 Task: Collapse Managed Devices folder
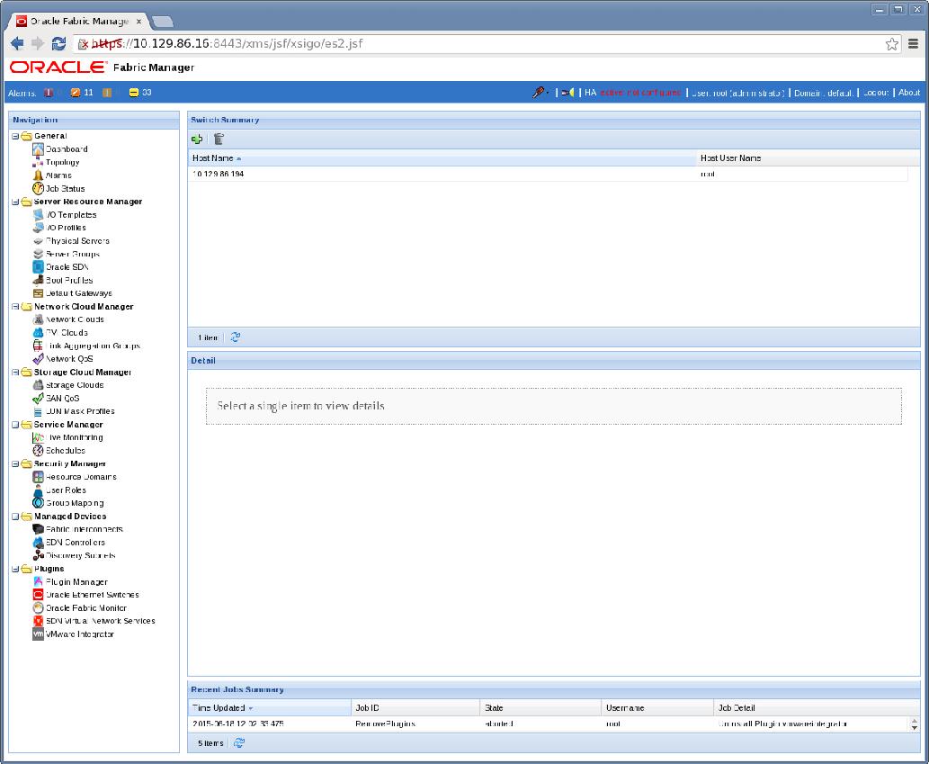[15, 517]
